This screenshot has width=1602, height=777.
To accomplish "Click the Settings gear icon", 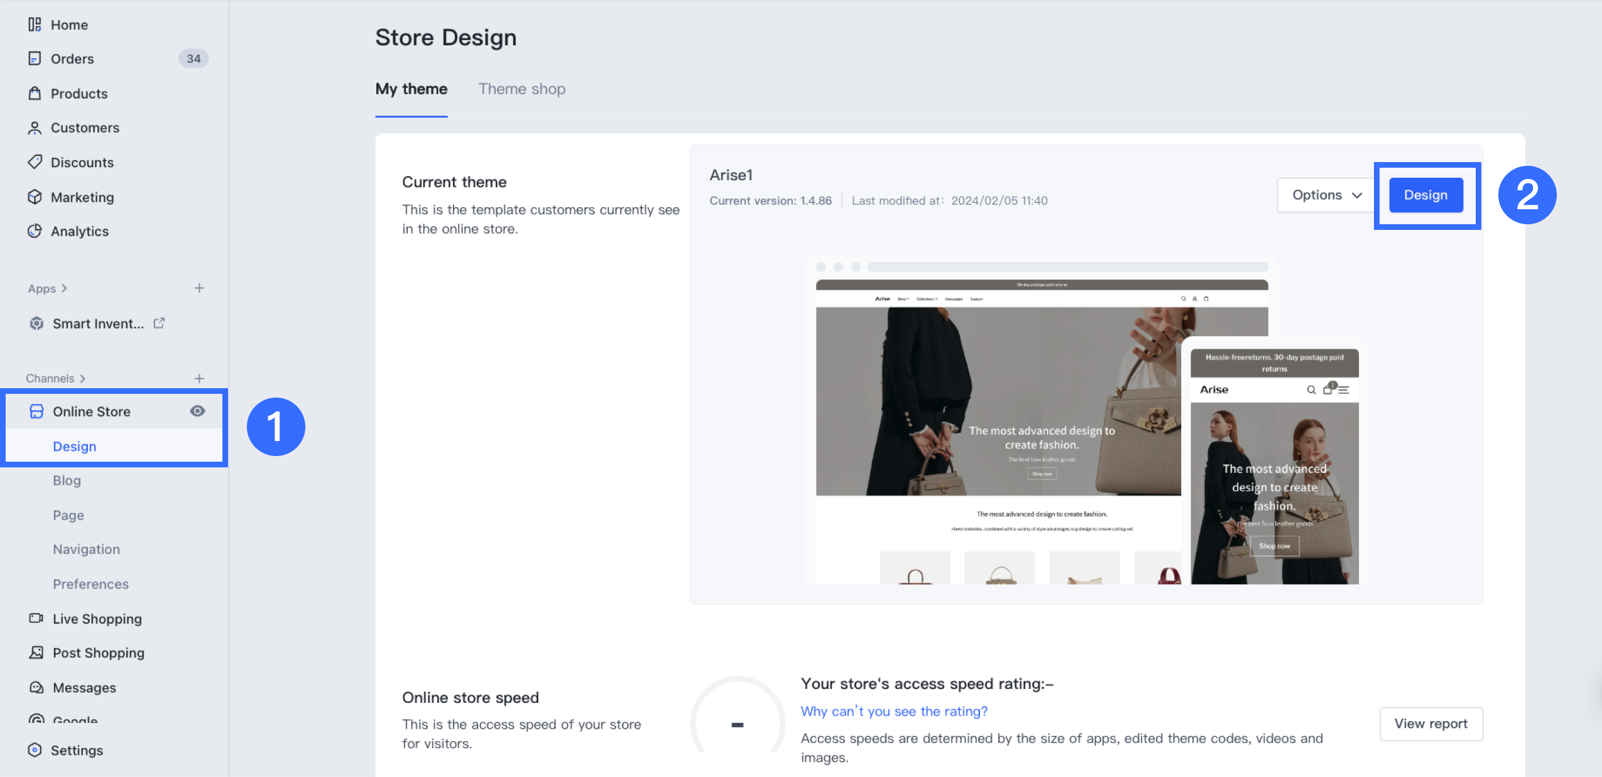I will pyautogui.click(x=35, y=749).
